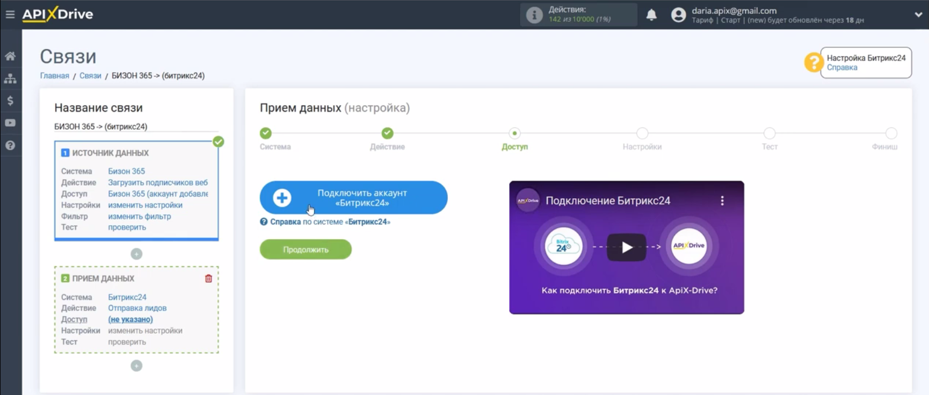The height and width of the screenshot is (395, 929).
Task: Open the home icon in sidebar
Action: [10, 56]
